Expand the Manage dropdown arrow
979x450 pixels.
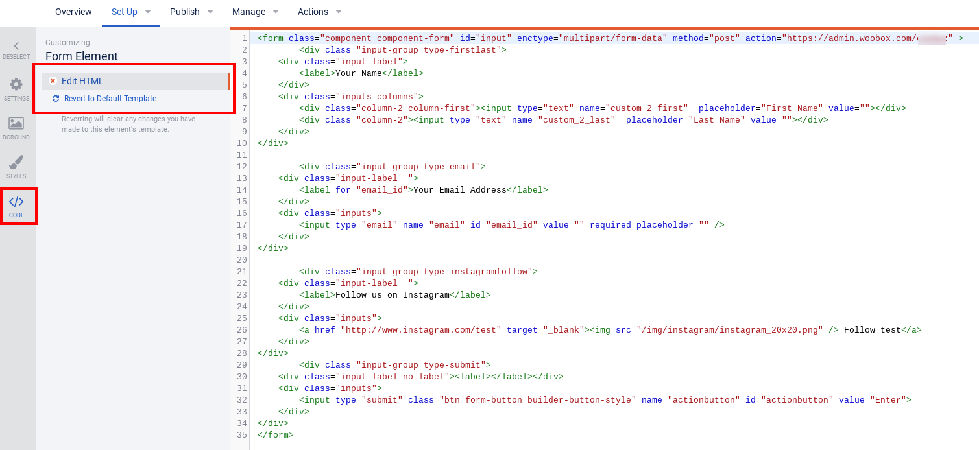276,12
